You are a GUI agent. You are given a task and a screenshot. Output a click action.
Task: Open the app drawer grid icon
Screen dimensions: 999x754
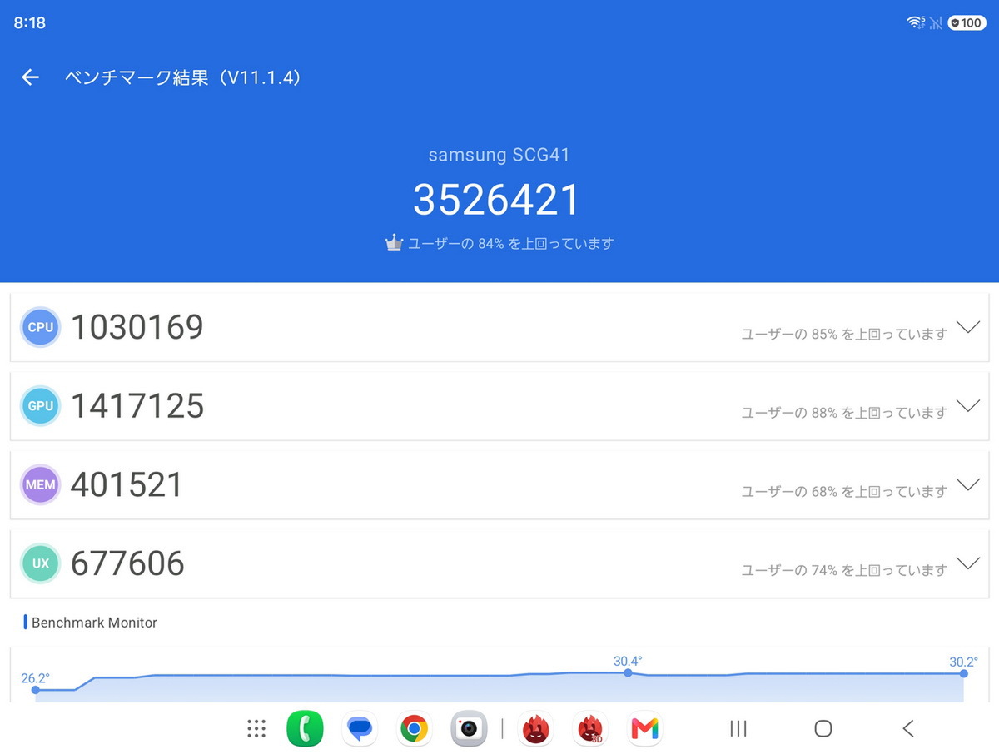point(256,729)
